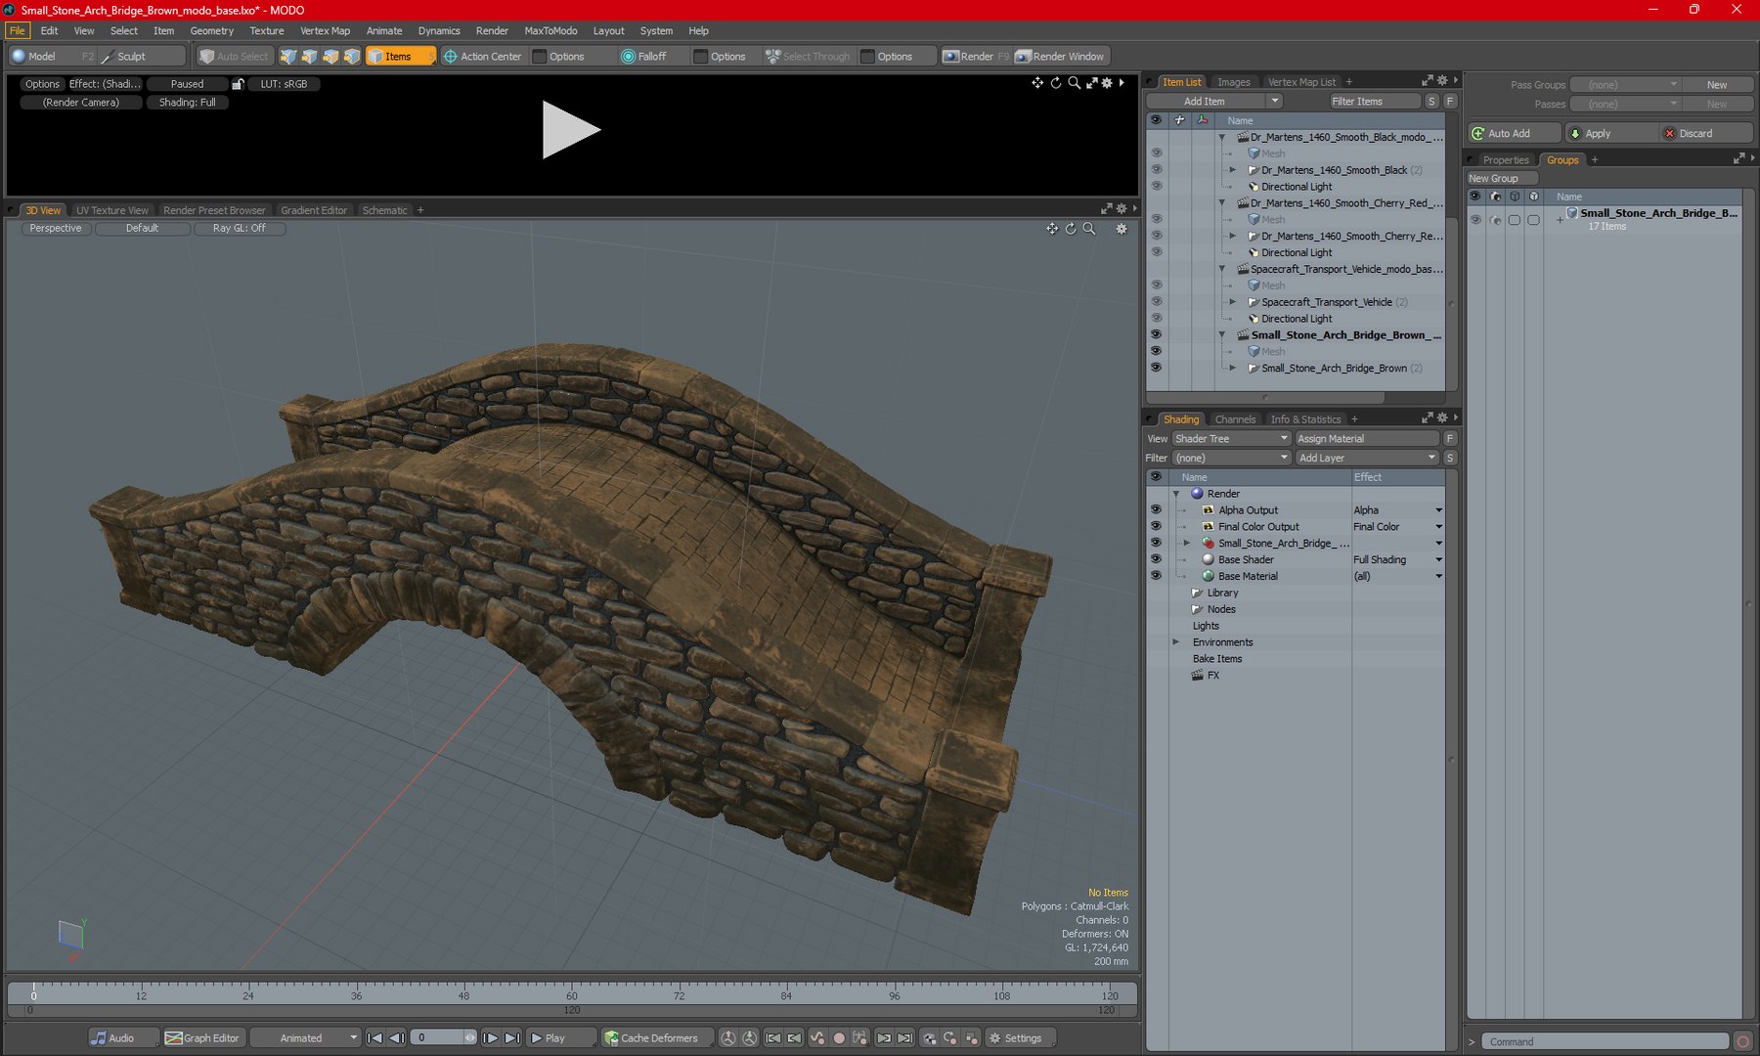Toggle visibility of Small_Stone_Arch_Bridge_Brown scene item
The width and height of the screenshot is (1760, 1056).
click(x=1156, y=334)
